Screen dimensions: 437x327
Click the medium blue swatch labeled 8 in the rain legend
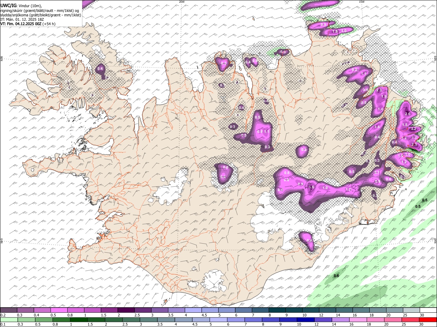tap(270, 320)
